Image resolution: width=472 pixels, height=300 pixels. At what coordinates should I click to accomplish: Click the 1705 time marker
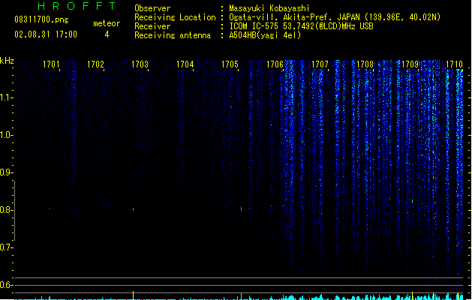pos(230,64)
